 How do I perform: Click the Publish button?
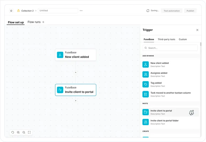[x=190, y=11]
